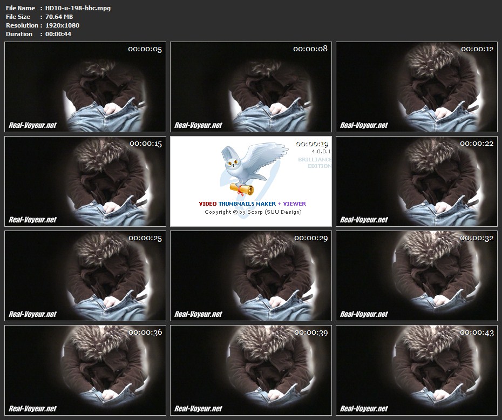Viewport: 502px width, 420px height.
Task: Select the thumbnail at 00:00:36
Action: coord(85,370)
